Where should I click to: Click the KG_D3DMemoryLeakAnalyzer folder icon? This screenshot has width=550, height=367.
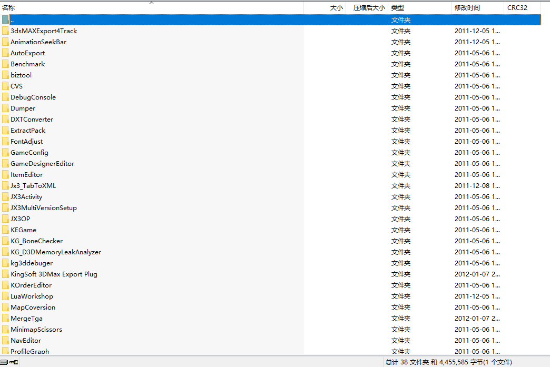[5, 252]
